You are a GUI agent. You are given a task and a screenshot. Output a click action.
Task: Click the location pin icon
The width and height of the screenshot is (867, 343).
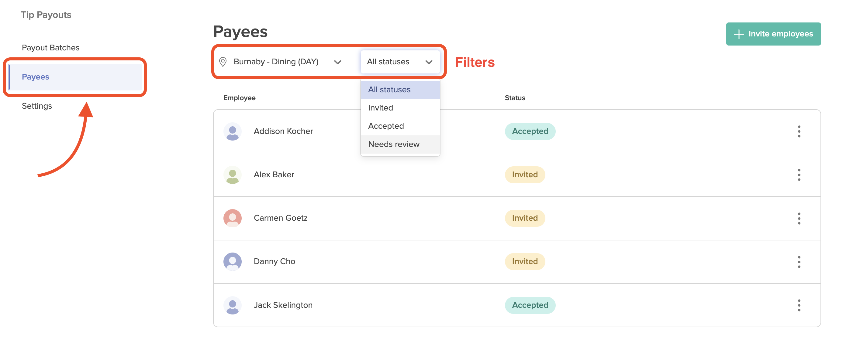pos(223,62)
